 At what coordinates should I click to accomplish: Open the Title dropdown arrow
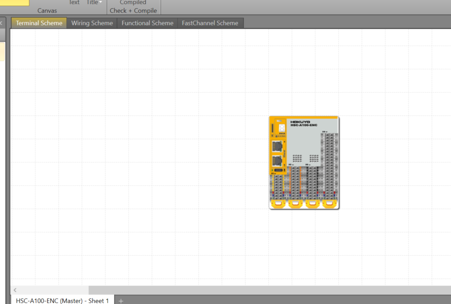click(x=101, y=2)
